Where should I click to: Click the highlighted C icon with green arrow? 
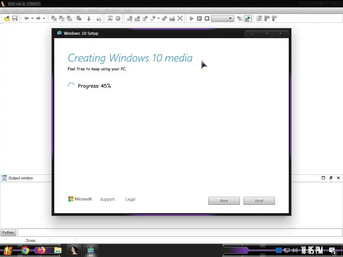point(248,19)
